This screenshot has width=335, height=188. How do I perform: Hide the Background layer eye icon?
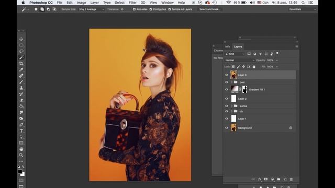point(227,128)
